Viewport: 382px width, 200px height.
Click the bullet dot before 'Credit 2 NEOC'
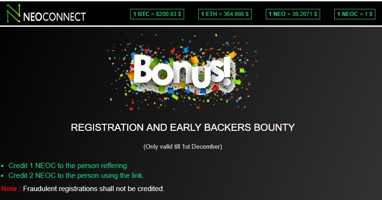click(x=2, y=176)
